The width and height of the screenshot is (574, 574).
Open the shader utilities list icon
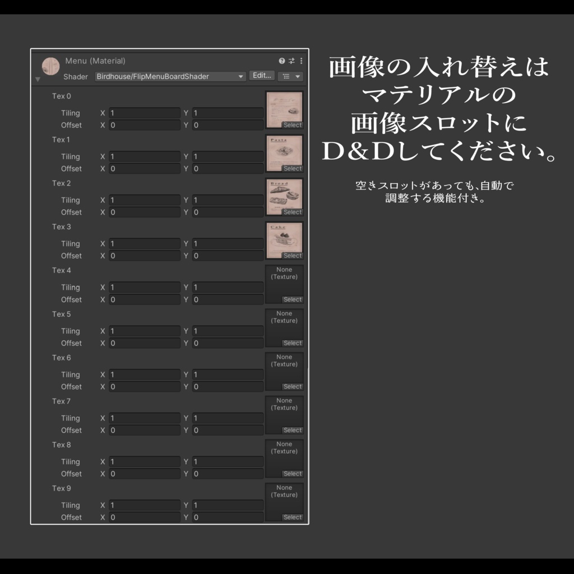(288, 76)
